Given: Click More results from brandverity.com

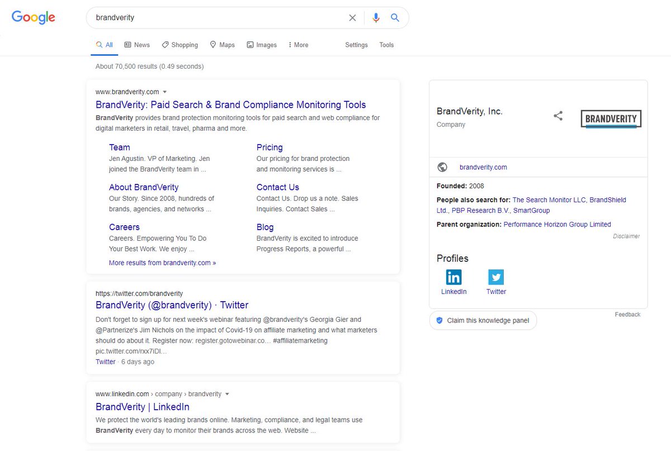Looking at the screenshot, I should [162, 263].
